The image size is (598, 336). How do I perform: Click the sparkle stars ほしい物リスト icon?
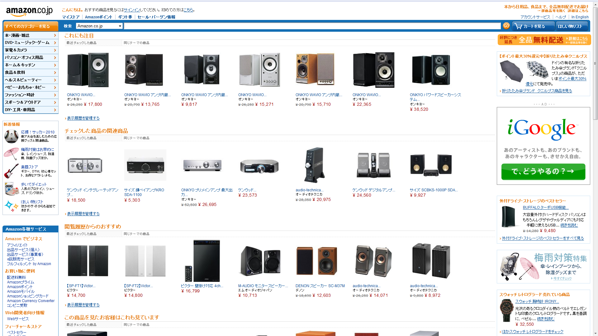coord(12,206)
